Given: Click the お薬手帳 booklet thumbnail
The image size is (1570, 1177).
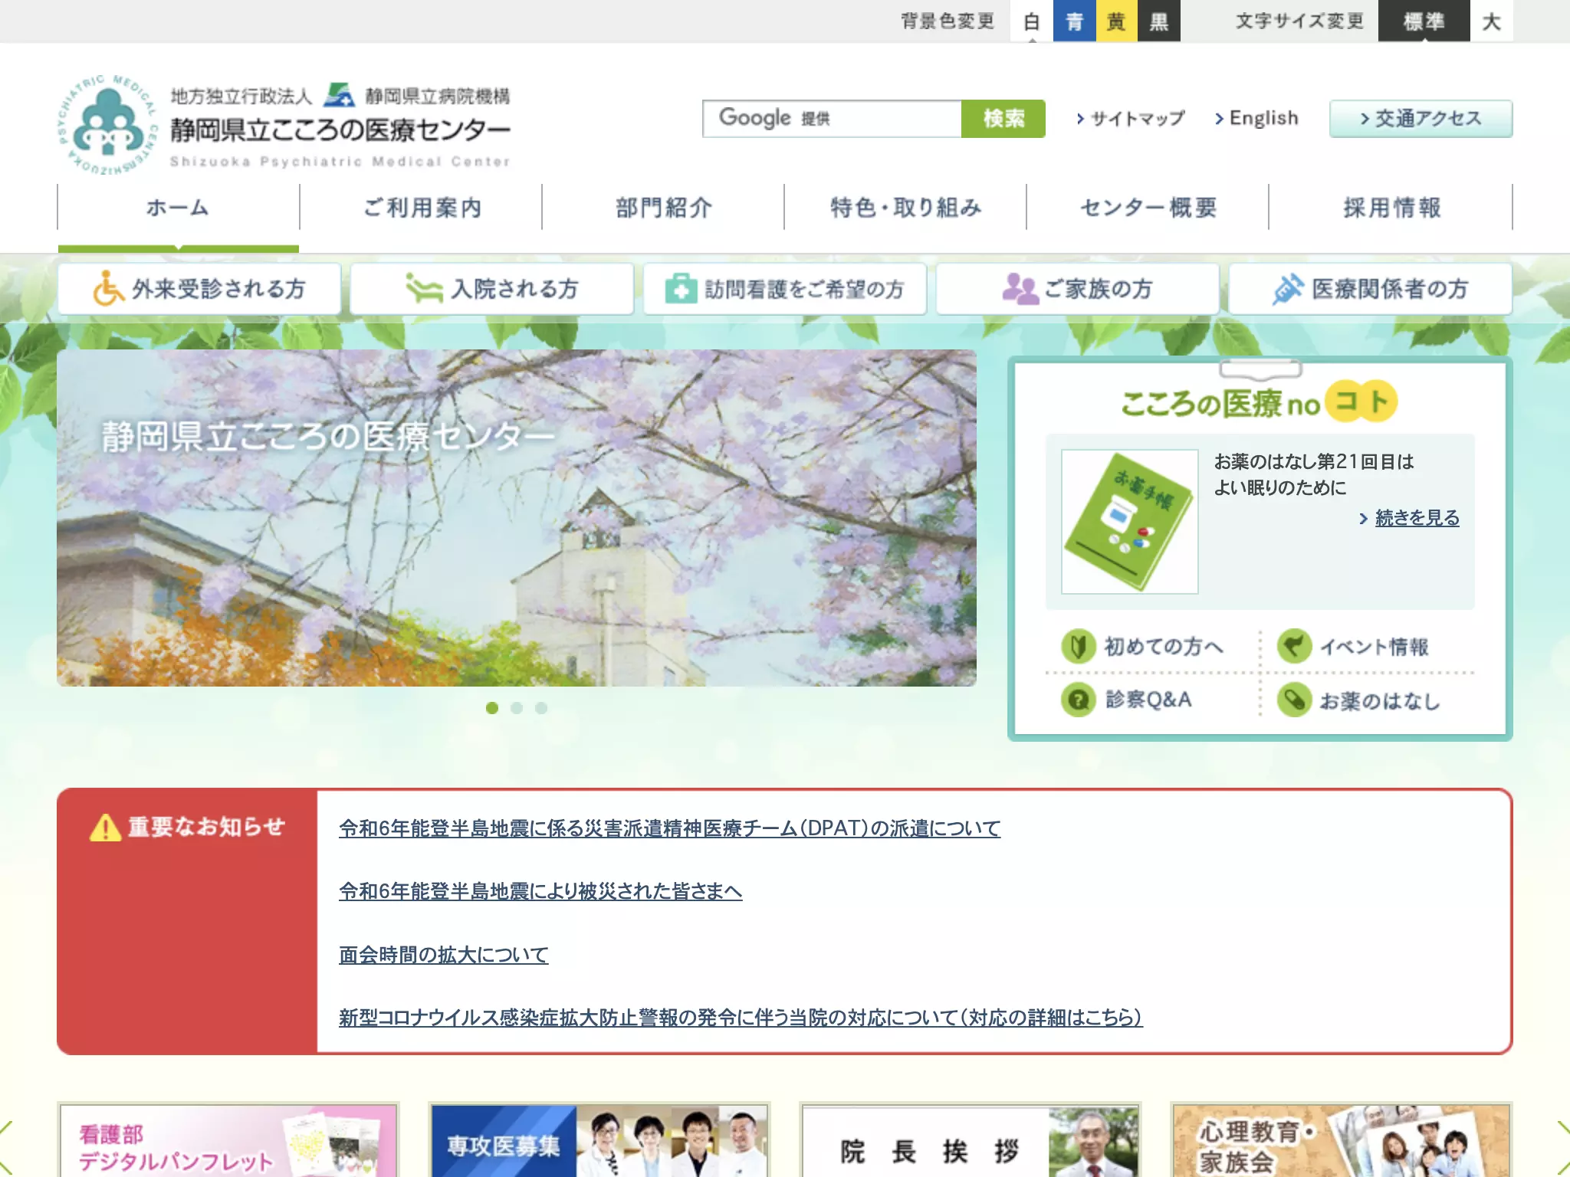Looking at the screenshot, I should tap(1129, 522).
